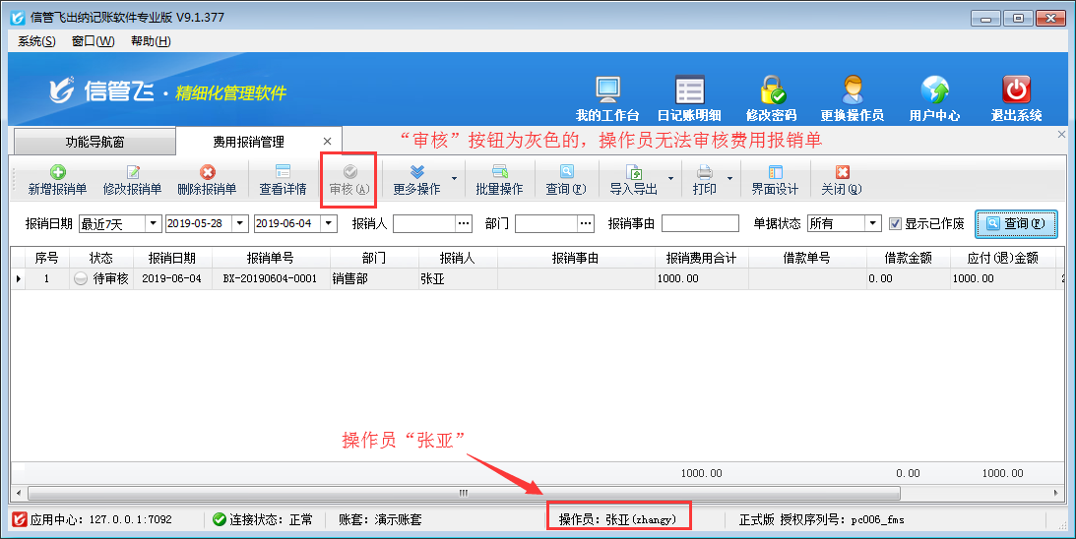Open the 单据状态 所有 dropdown
Viewport: 1076px width, 539px height.
point(872,223)
